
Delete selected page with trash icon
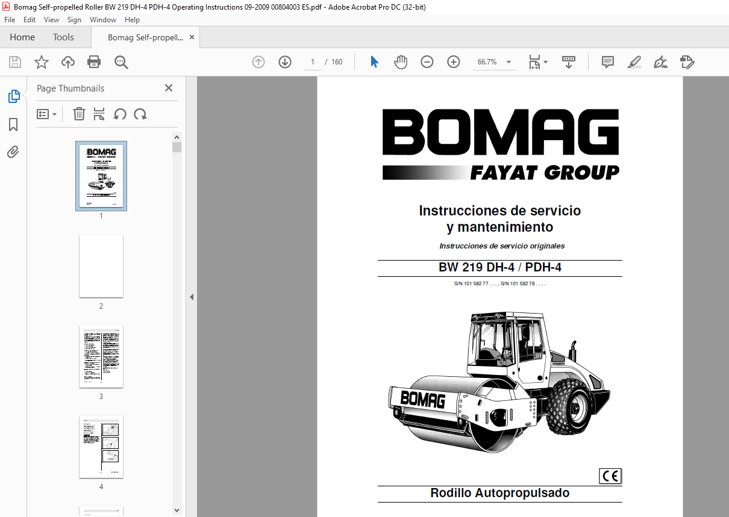coord(79,114)
